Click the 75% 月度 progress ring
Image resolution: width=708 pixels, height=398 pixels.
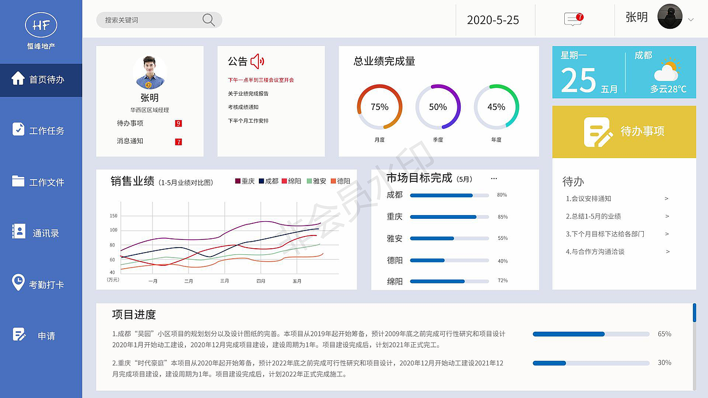click(x=379, y=107)
